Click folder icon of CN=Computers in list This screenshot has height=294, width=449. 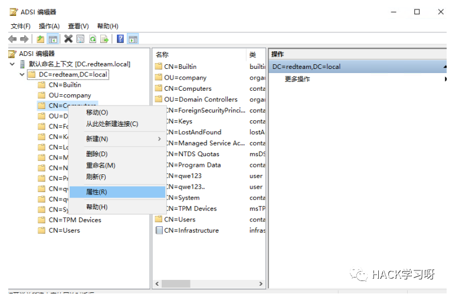158,88
